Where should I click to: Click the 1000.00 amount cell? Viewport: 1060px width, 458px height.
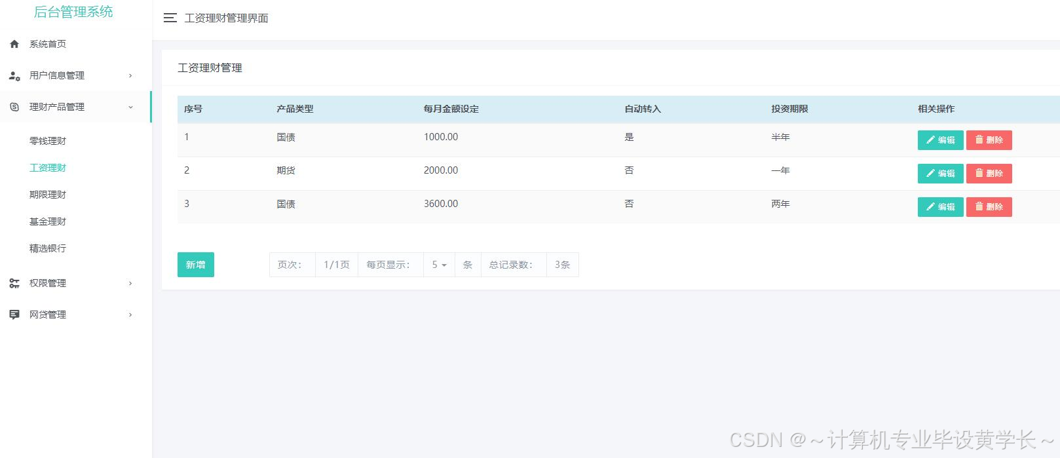point(441,137)
